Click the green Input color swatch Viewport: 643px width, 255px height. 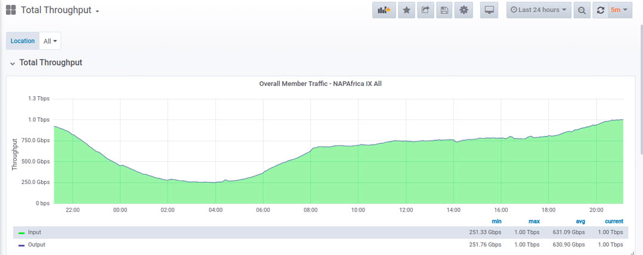[x=21, y=232]
